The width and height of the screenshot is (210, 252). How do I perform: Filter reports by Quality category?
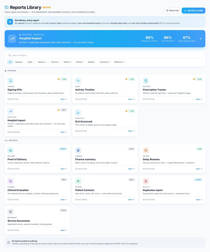pos(92,62)
